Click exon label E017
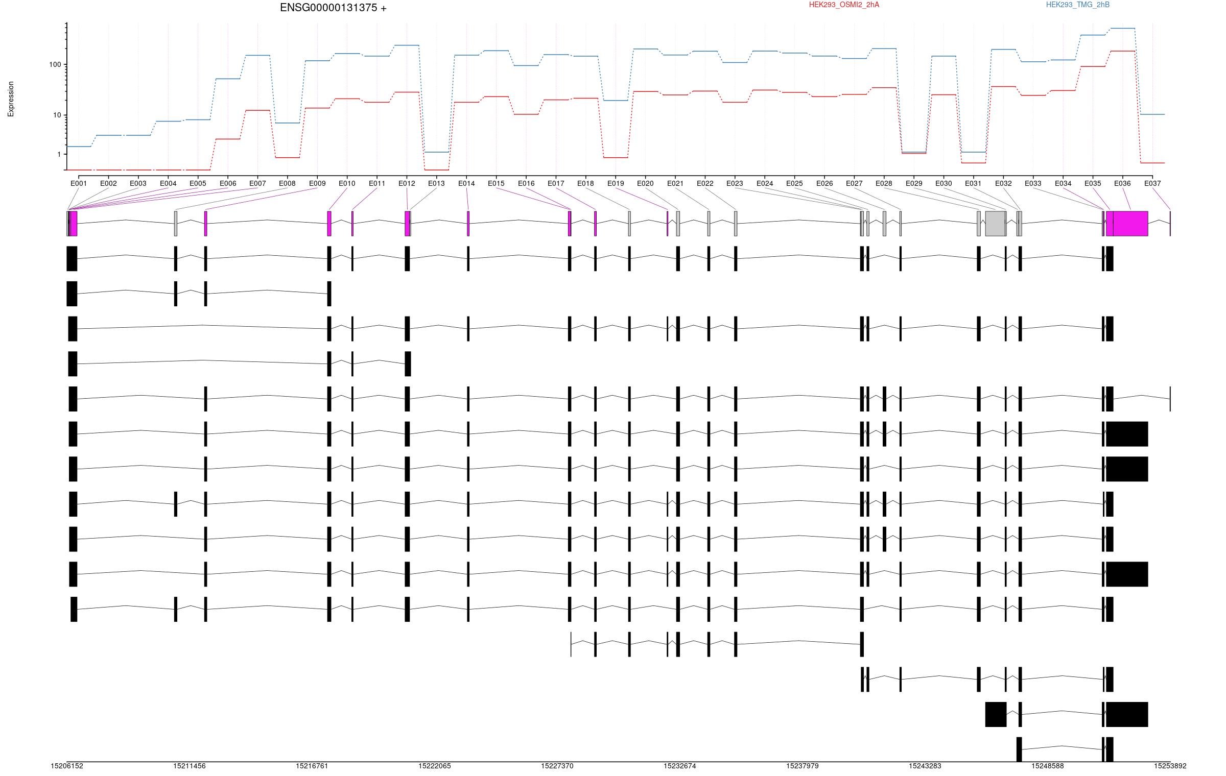 coord(556,183)
